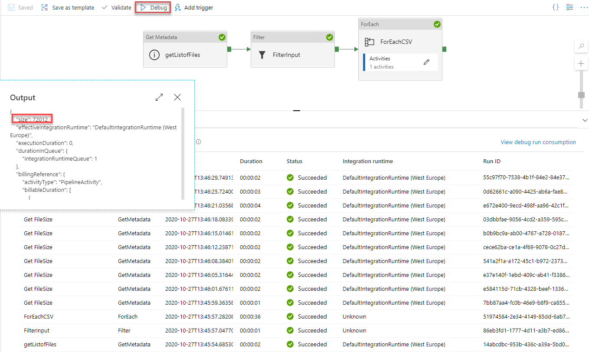Click FilterInput name in the runs table
The height and width of the screenshot is (352, 589).
37,330
